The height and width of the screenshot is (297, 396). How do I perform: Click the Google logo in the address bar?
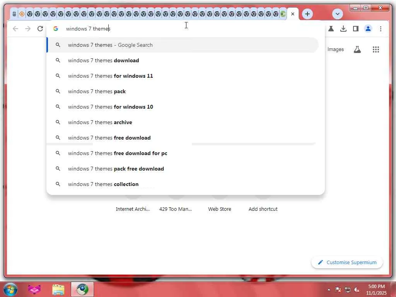point(56,29)
